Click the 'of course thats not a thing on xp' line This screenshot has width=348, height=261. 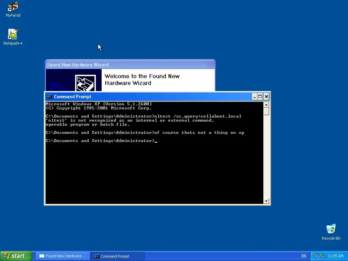(145, 133)
